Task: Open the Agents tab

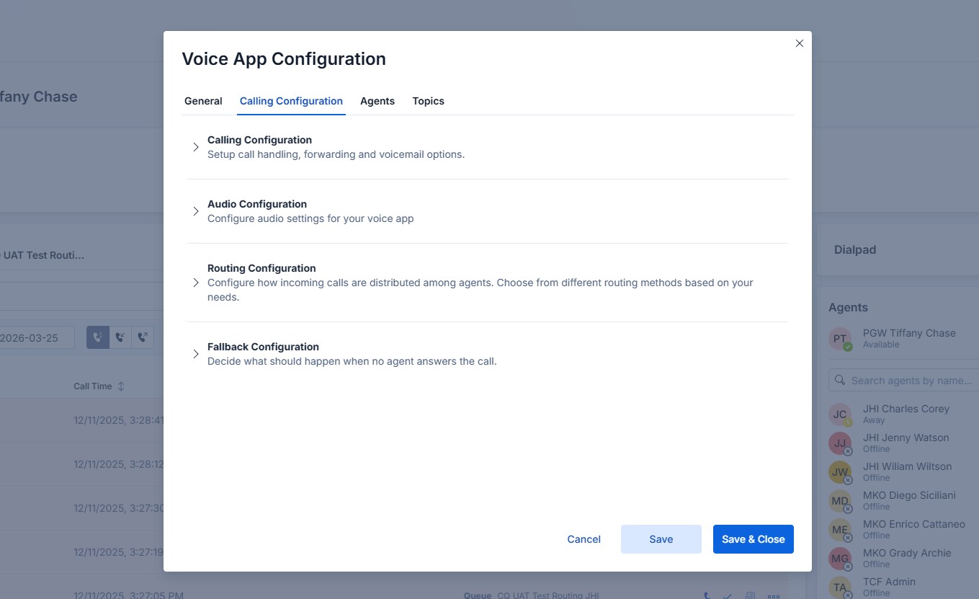Action: (377, 101)
